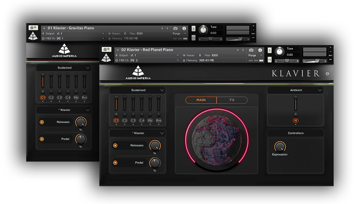
Task: Click the Expression controller knob
Action: point(280,147)
